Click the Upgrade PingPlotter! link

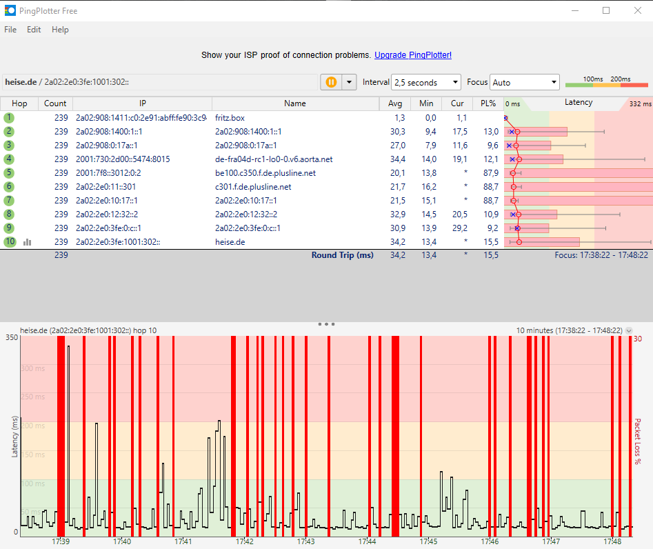click(x=413, y=55)
